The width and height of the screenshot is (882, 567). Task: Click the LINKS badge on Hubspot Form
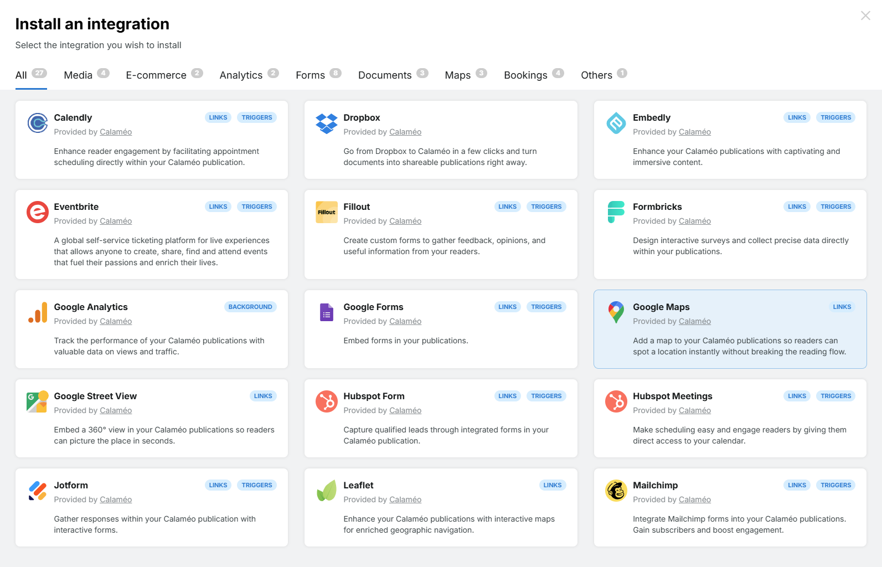coord(508,396)
